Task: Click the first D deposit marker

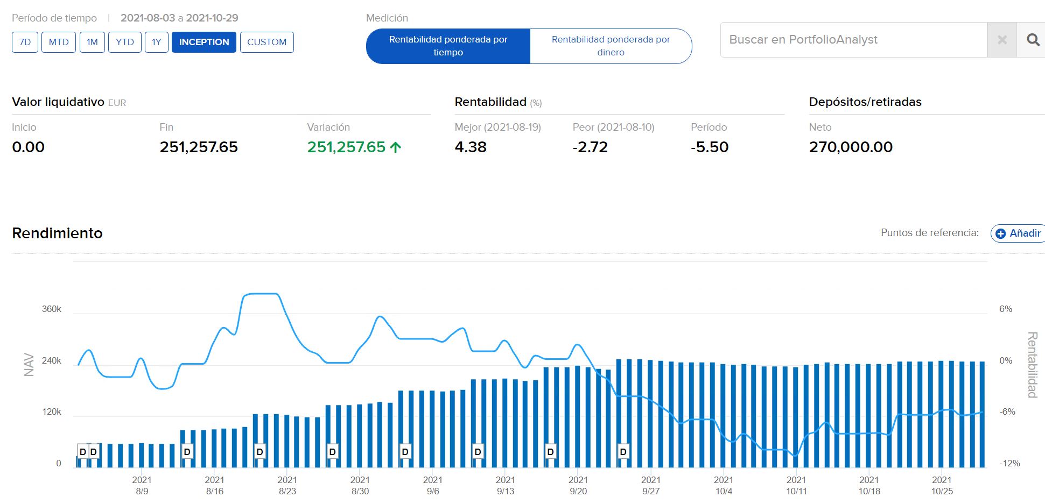Action: click(83, 452)
